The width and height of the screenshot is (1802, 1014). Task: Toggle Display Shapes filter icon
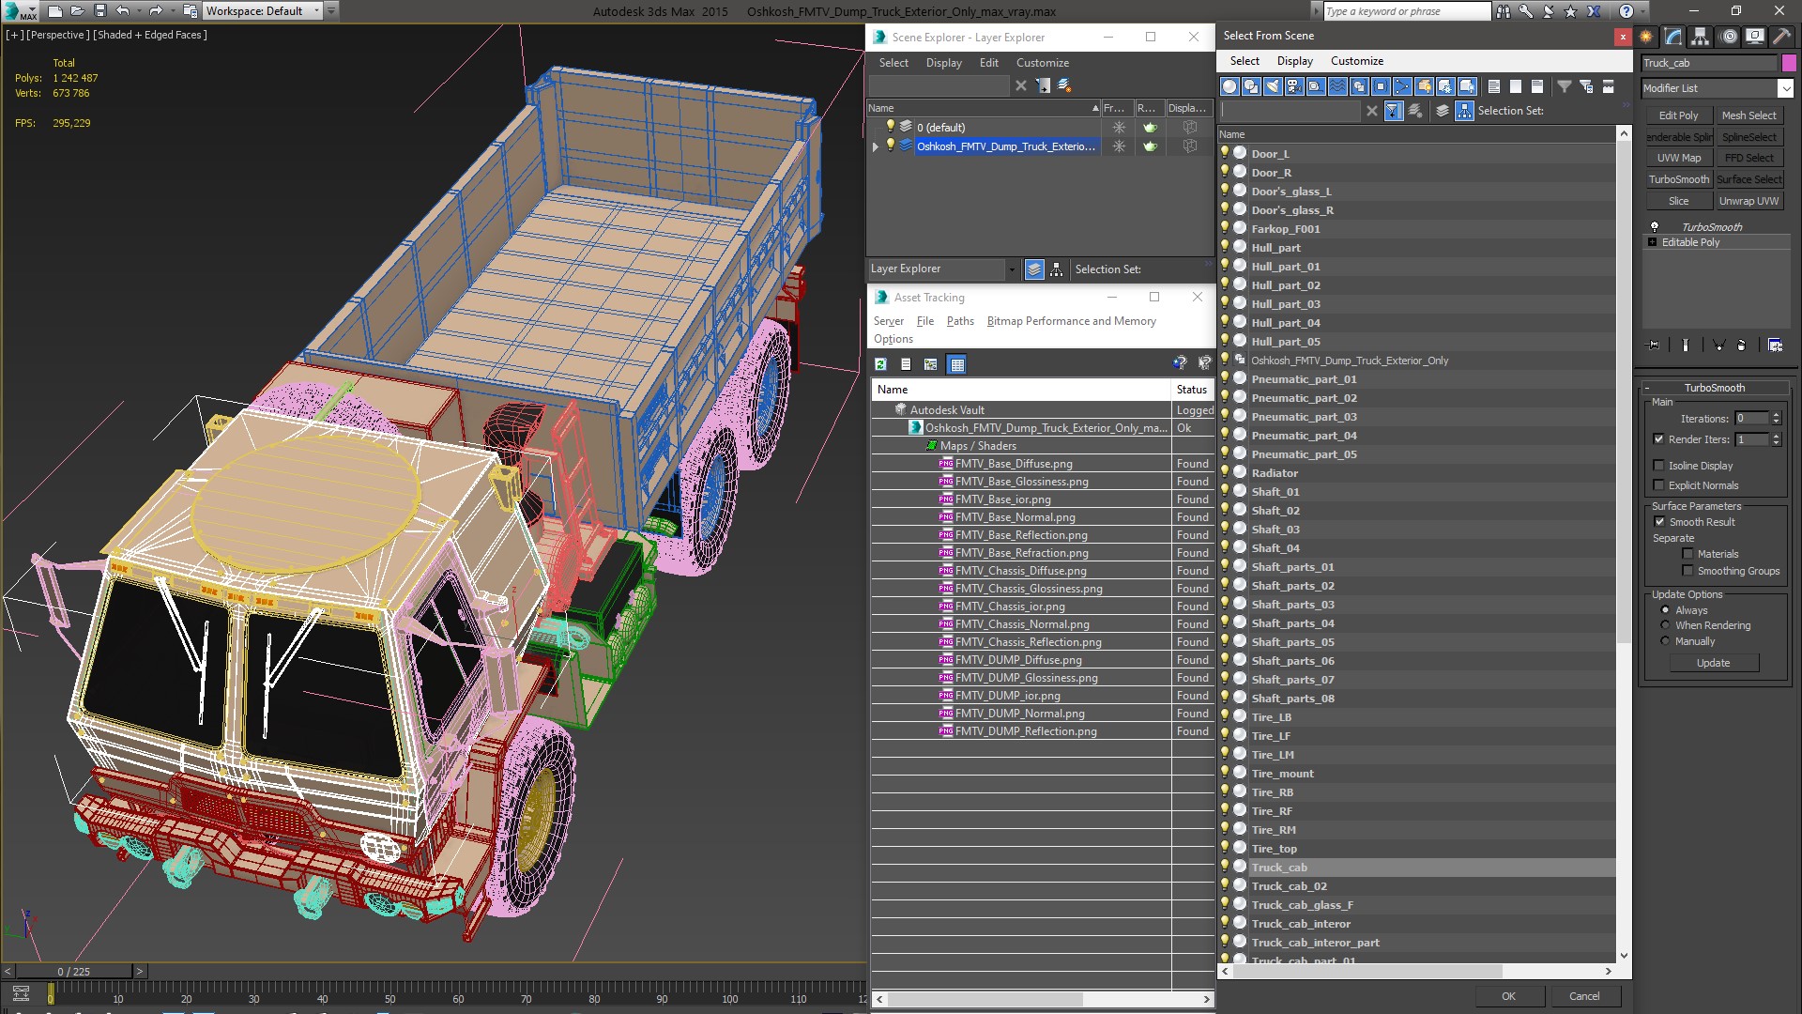tap(1251, 86)
